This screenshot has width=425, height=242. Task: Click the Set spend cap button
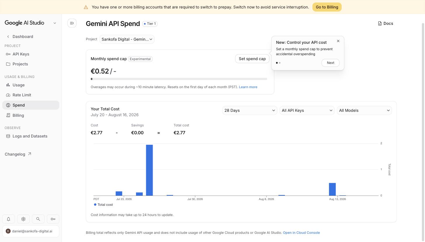click(x=252, y=59)
